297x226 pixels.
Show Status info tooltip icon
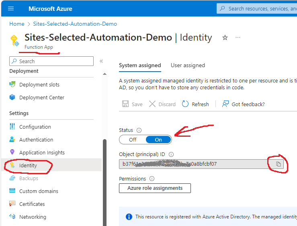pyautogui.click(x=139, y=130)
